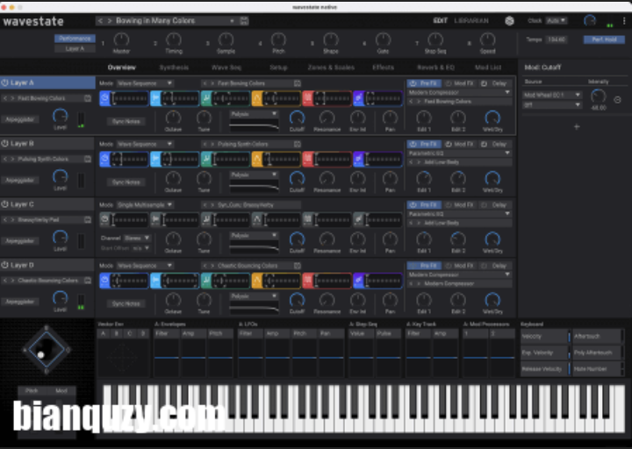Open the Clock Auto dropdown
This screenshot has width=632, height=449.
pos(557,20)
